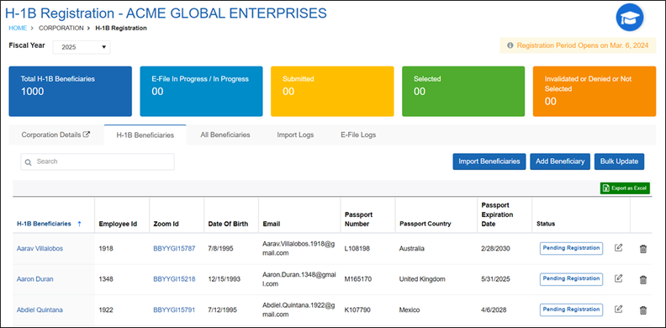Click Pending Registration status for Aarav Villalobos
This screenshot has height=328, width=666.
coord(571,248)
